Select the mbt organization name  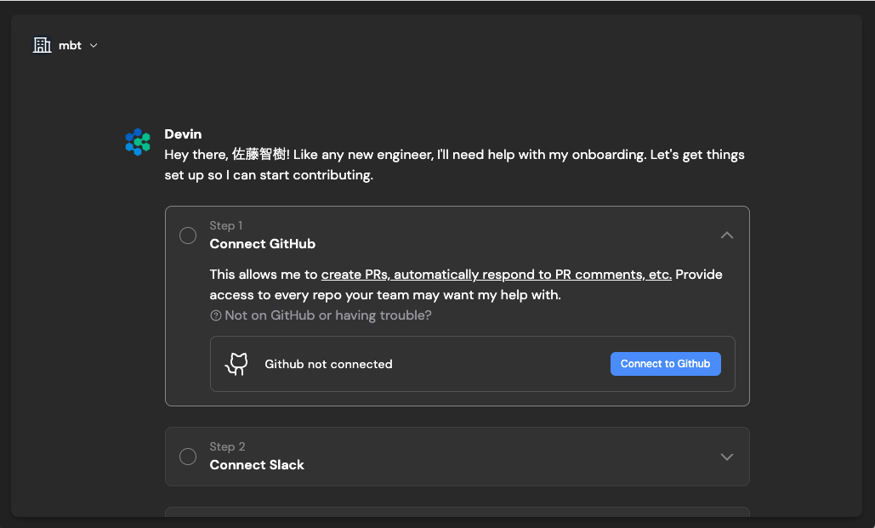70,46
